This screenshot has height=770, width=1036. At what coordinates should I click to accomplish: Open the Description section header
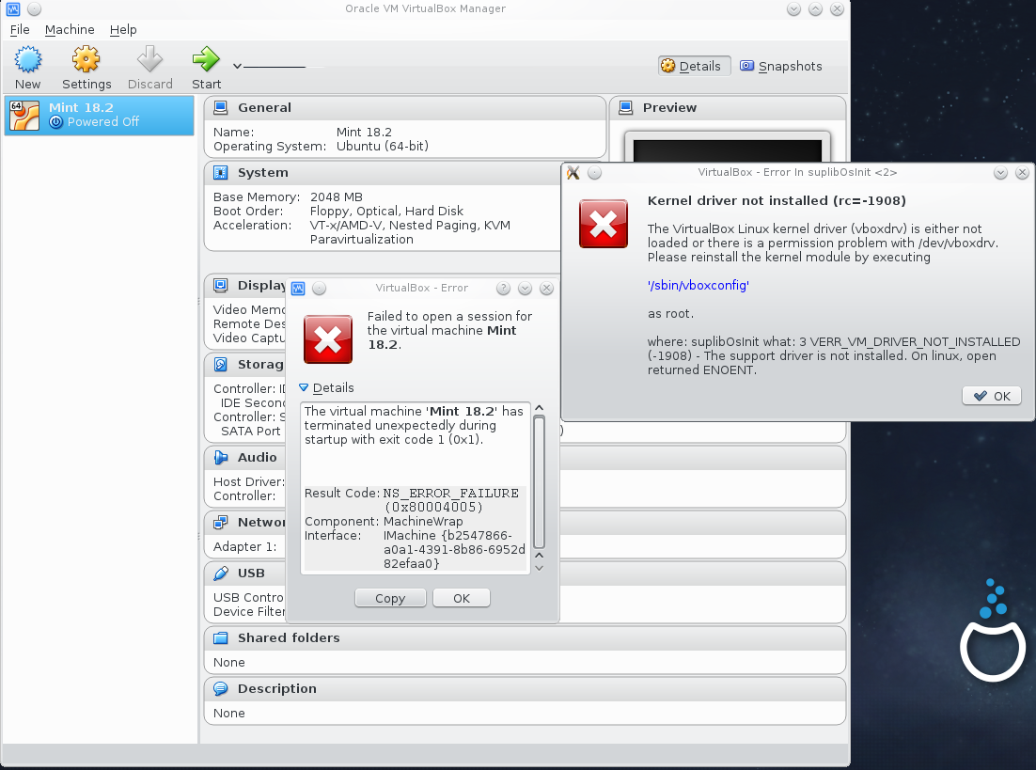click(526, 689)
